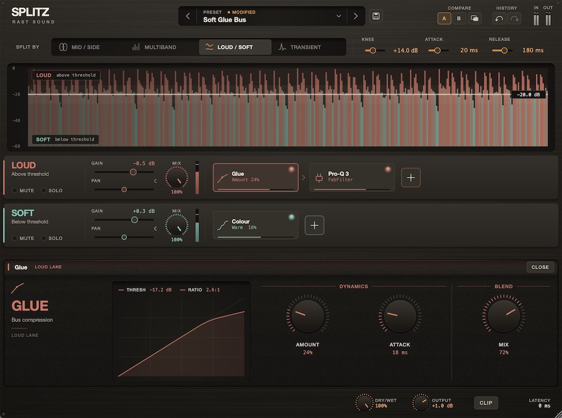Undo last change in History
The width and height of the screenshot is (562, 418).
pos(499,19)
